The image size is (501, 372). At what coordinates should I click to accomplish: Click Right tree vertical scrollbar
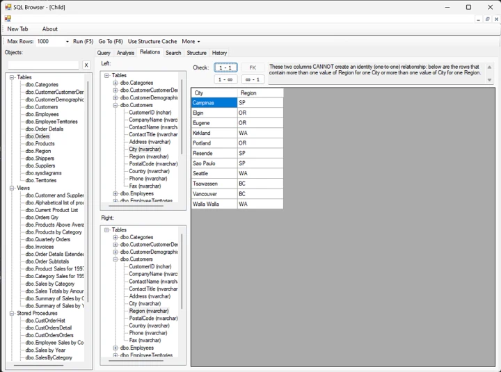point(182,271)
